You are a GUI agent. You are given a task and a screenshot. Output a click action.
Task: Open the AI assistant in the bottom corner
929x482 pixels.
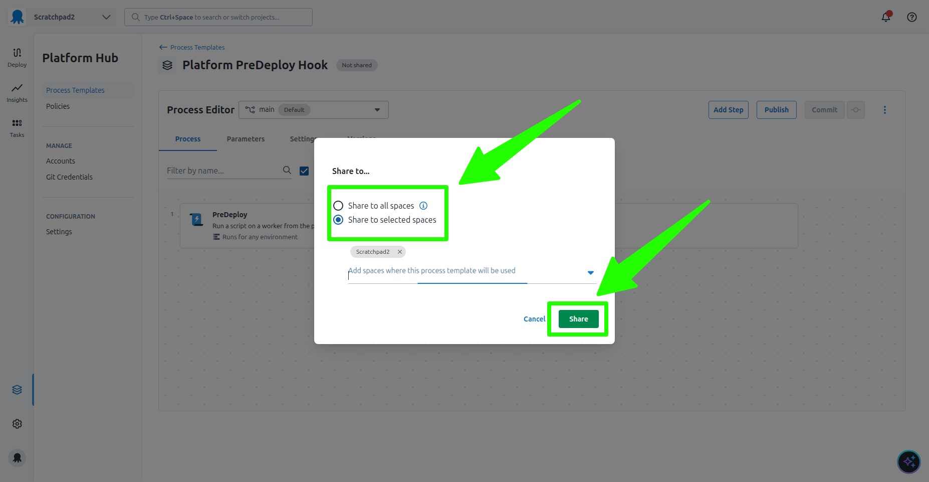tap(909, 461)
